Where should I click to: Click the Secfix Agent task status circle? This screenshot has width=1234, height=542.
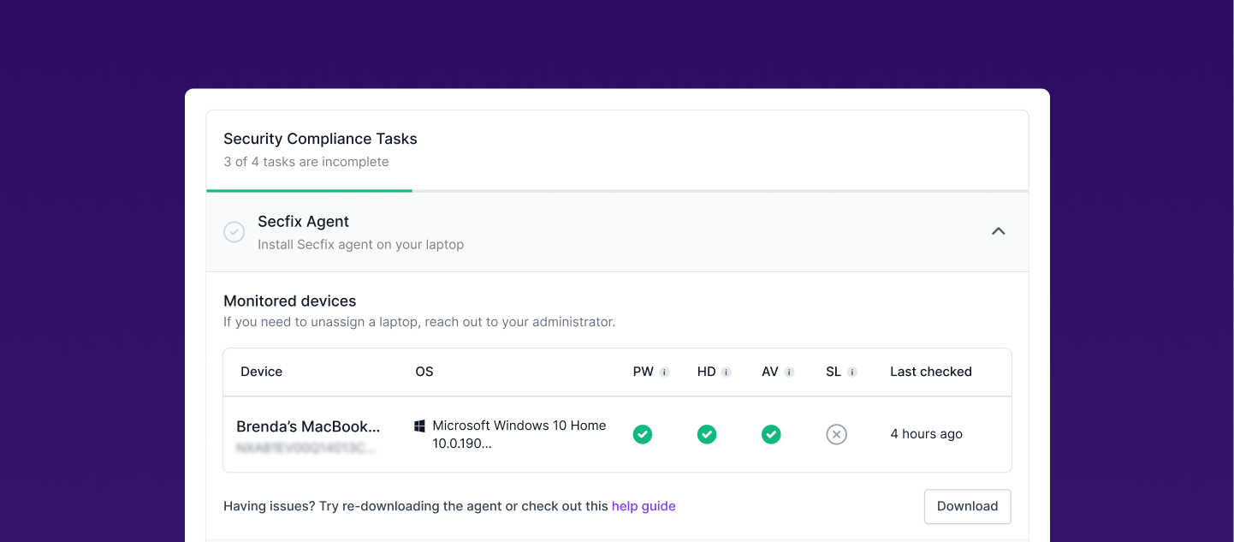(x=234, y=232)
